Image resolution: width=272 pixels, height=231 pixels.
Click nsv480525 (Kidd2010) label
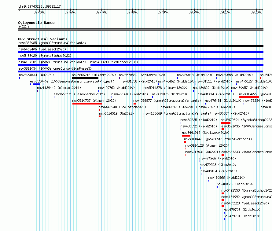[199, 120]
